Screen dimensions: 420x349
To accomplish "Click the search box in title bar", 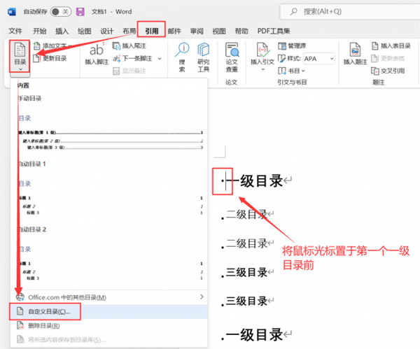I will point(349,12).
